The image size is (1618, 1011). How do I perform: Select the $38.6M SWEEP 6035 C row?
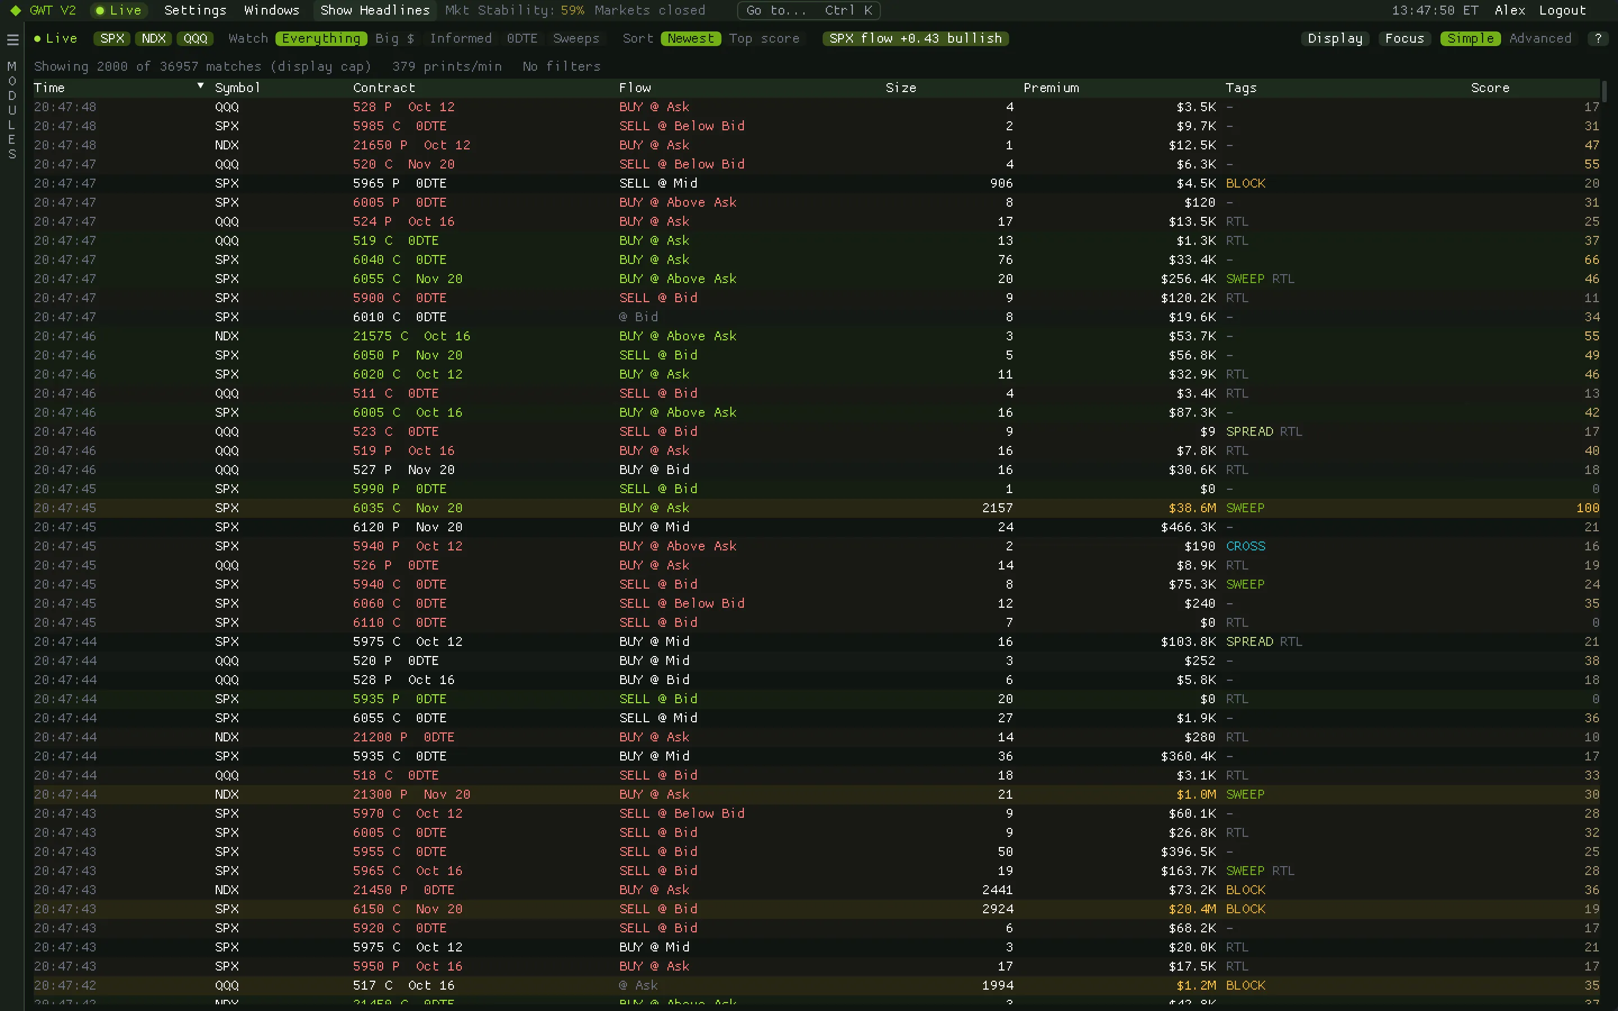tap(817, 508)
